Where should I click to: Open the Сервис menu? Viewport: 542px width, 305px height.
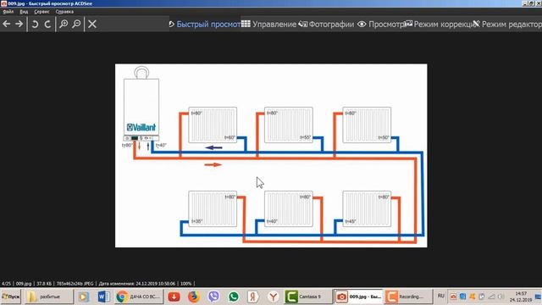41,11
